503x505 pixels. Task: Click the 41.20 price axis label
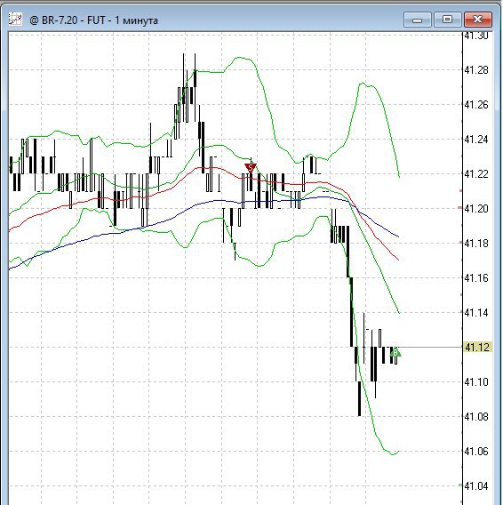476,209
